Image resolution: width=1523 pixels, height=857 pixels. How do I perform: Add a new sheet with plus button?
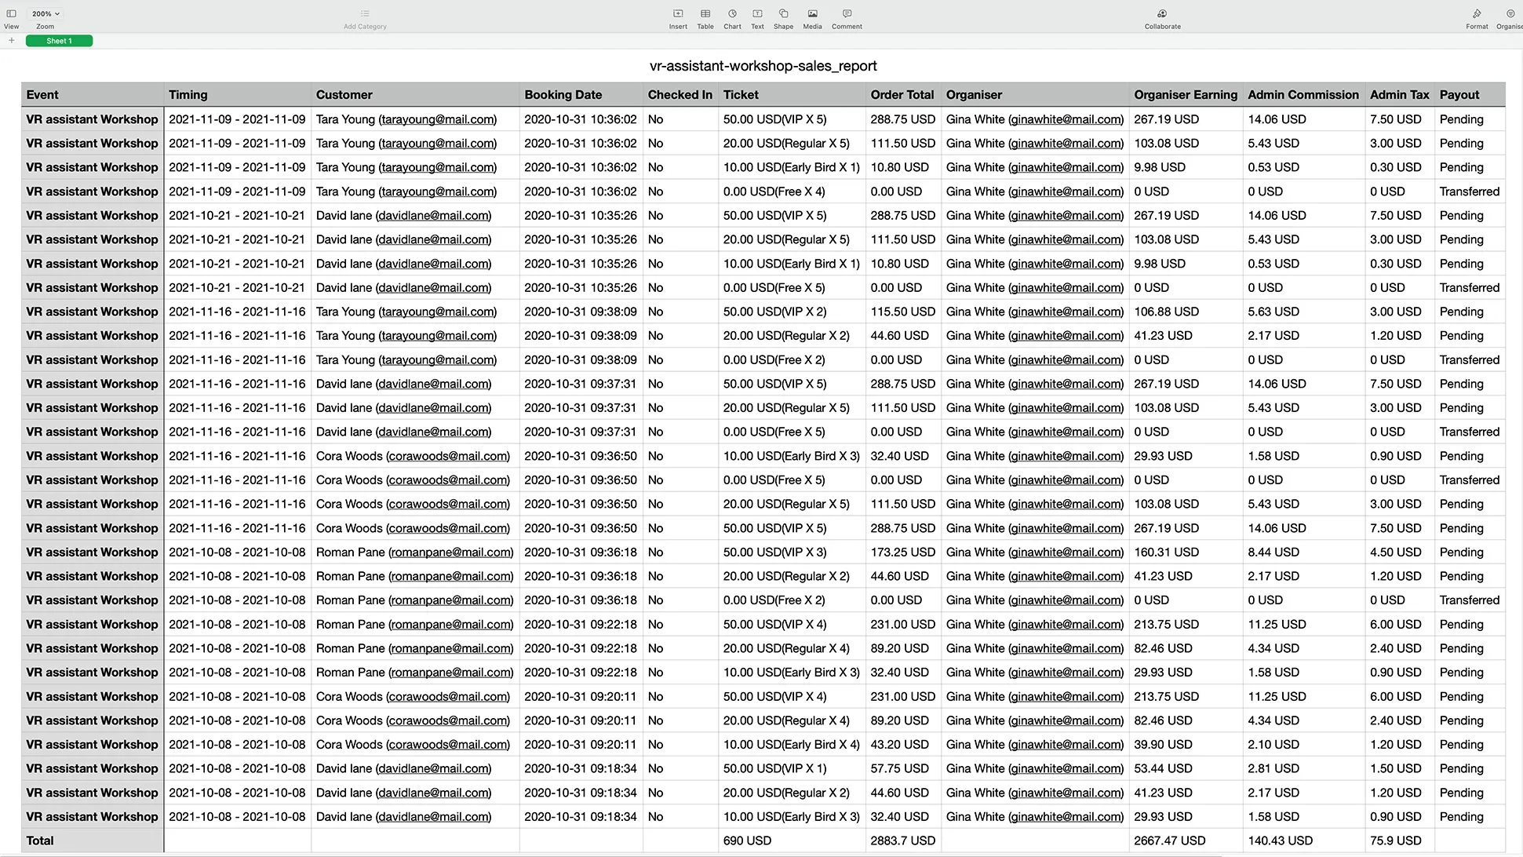click(11, 40)
